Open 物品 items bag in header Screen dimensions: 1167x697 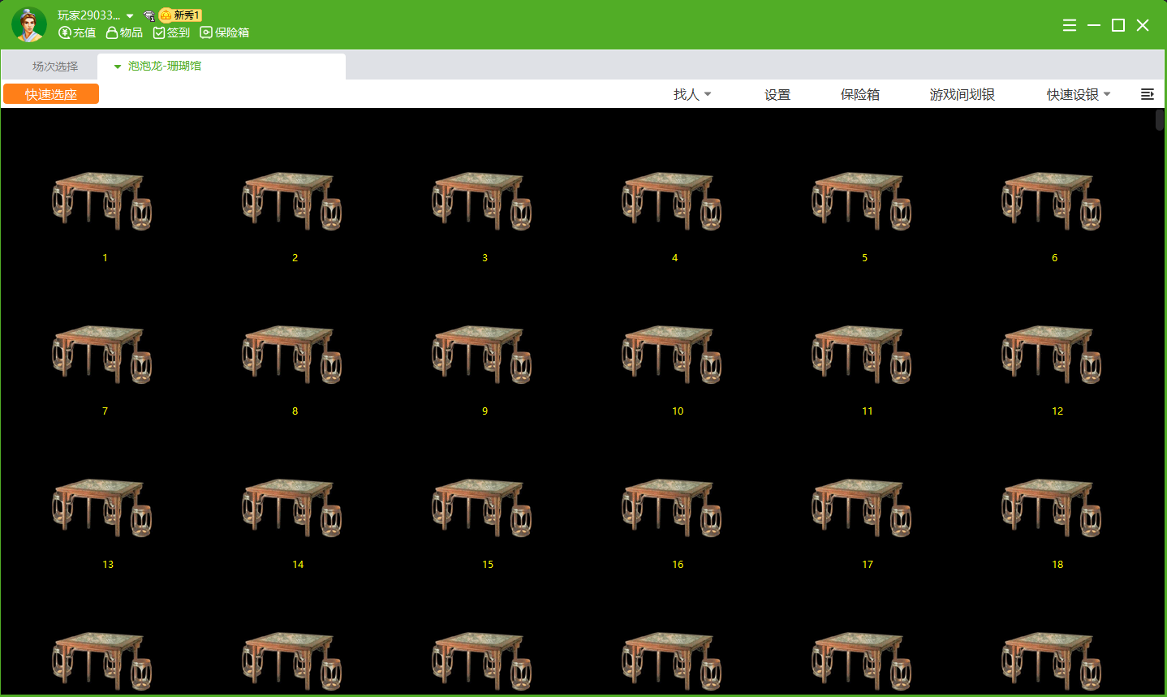(x=124, y=32)
